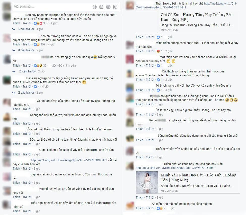Click Đã chỉnh sửa on V-biz comment

pos(67,66)
